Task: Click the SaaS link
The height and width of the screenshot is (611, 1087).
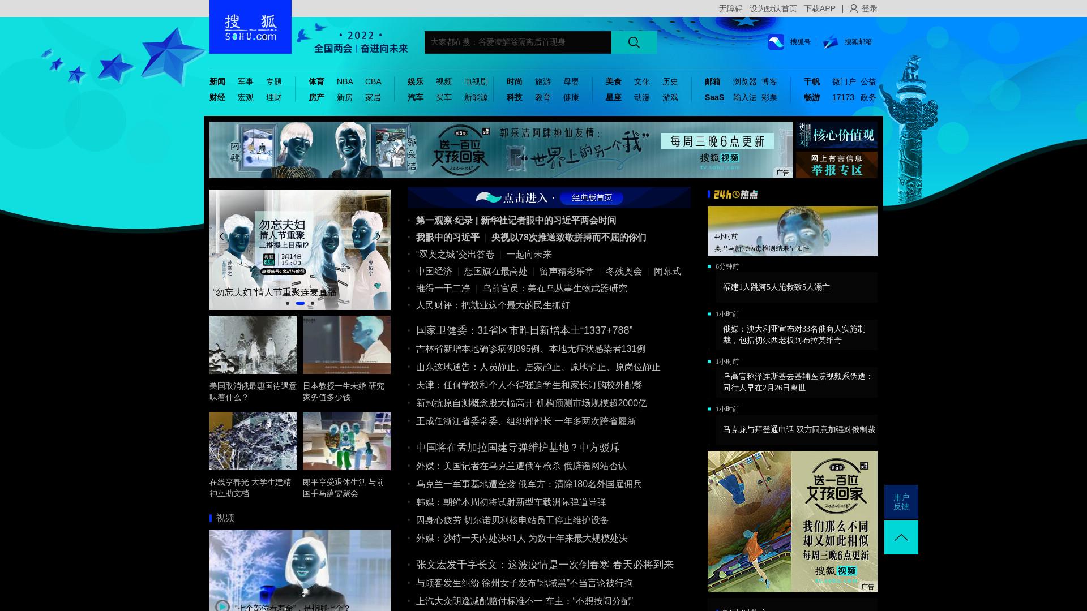Action: click(x=714, y=97)
